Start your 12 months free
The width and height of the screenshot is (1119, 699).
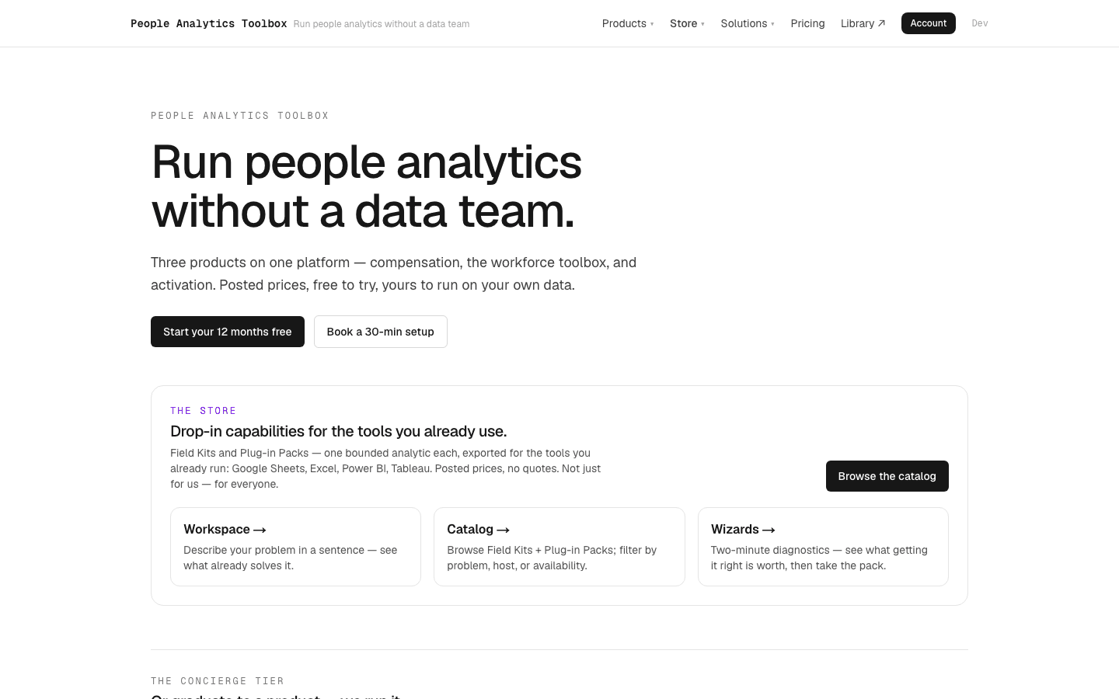228,332
